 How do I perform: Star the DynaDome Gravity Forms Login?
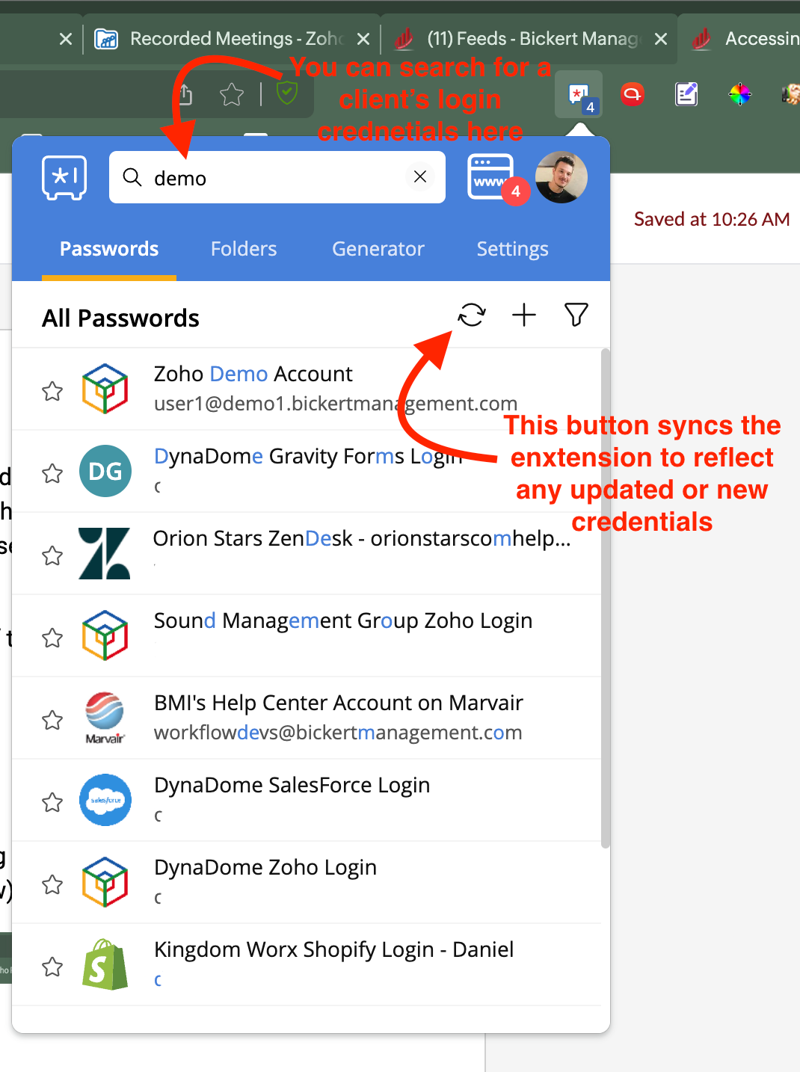52,472
